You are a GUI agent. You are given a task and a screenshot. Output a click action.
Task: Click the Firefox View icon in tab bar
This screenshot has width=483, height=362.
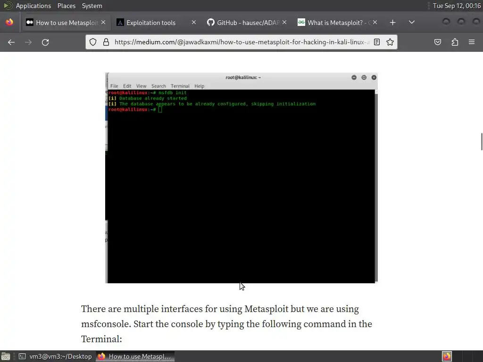click(x=9, y=22)
